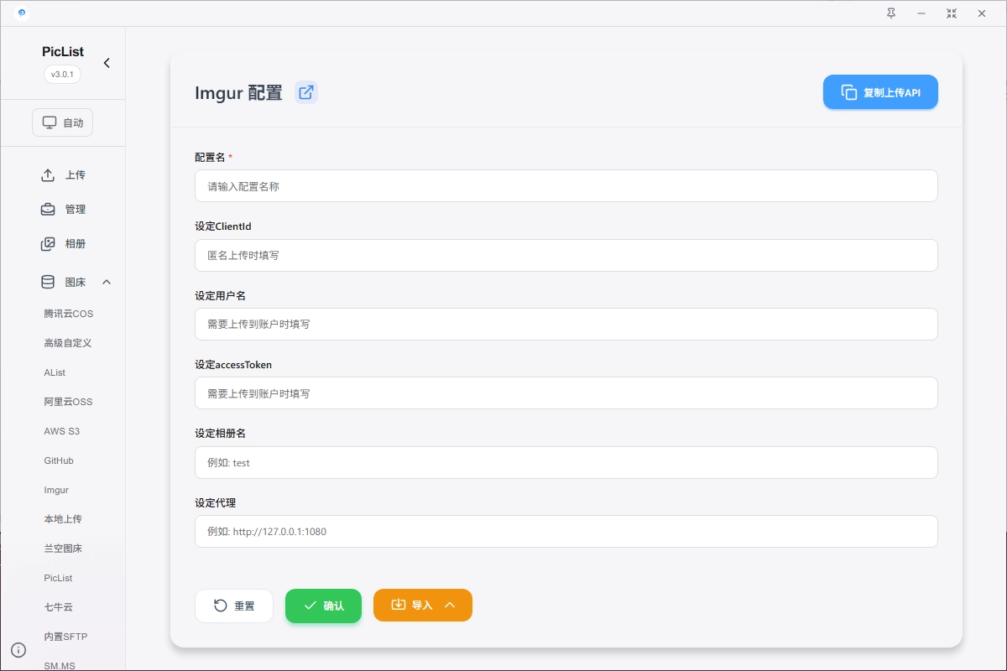This screenshot has width=1007, height=671.
Task: Click the 复制上传API button
Action: [880, 92]
